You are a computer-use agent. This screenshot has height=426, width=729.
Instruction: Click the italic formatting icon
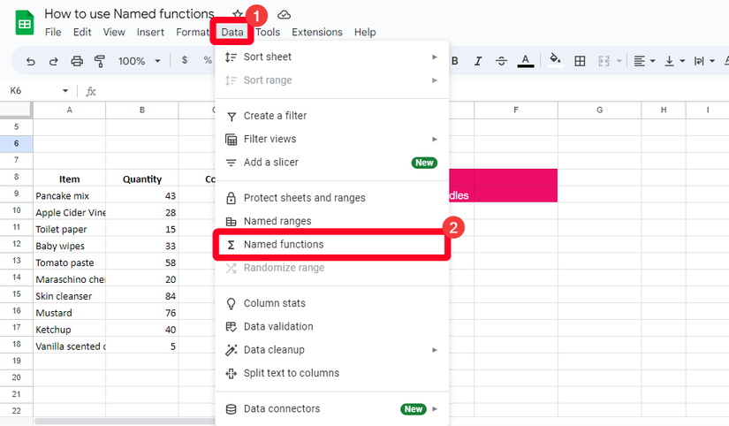point(478,61)
